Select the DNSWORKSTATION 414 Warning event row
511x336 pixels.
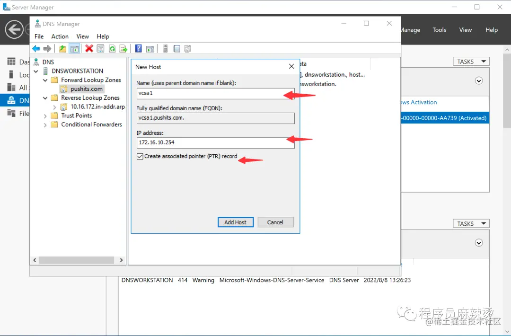click(266, 280)
